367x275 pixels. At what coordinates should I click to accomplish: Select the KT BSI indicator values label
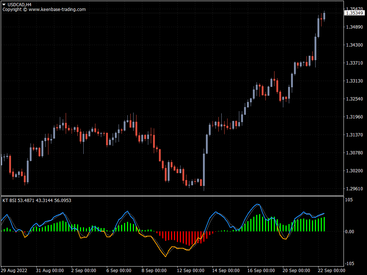[x=37, y=201]
